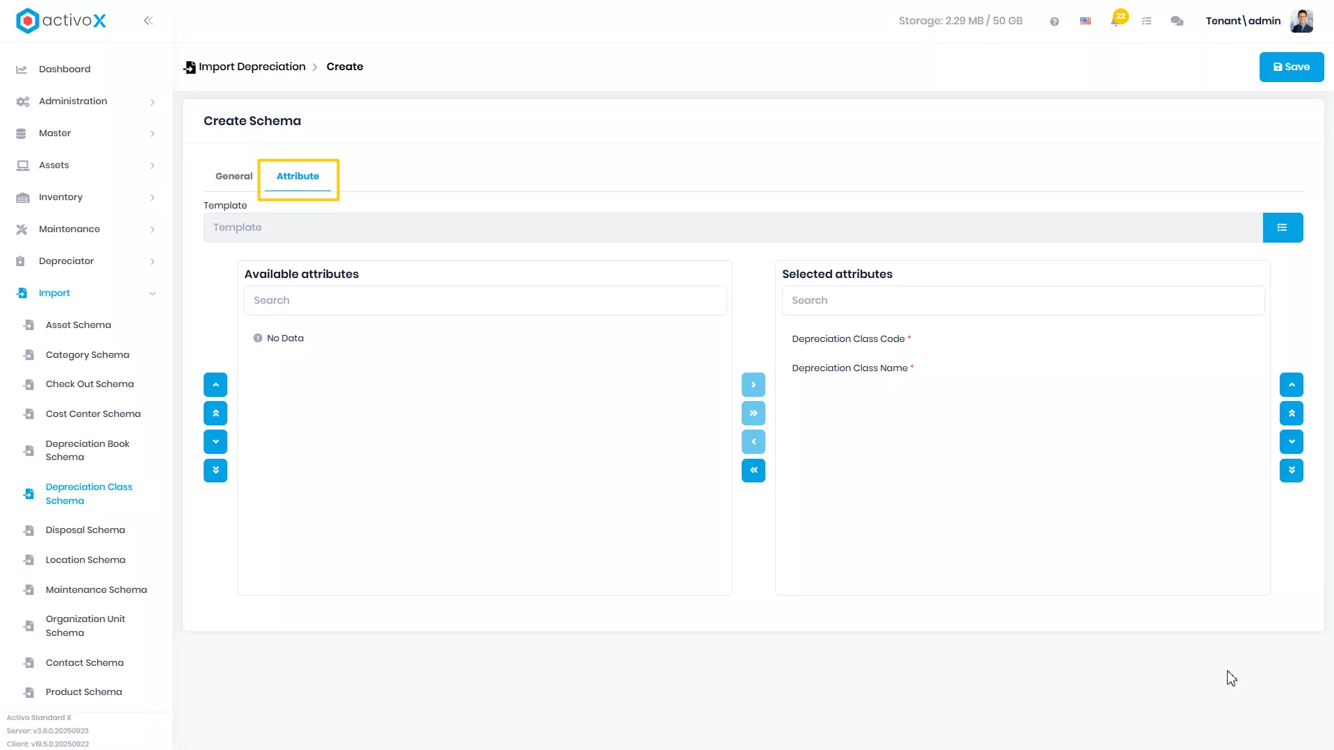The width and height of the screenshot is (1334, 750).
Task: Collapse sidebar with double chevron icon
Action: (x=148, y=21)
